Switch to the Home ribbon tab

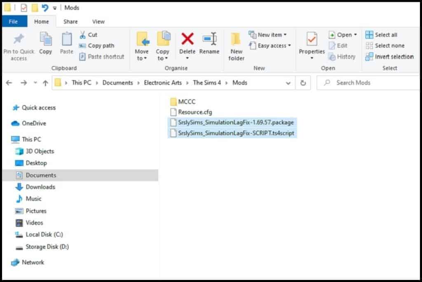42,21
